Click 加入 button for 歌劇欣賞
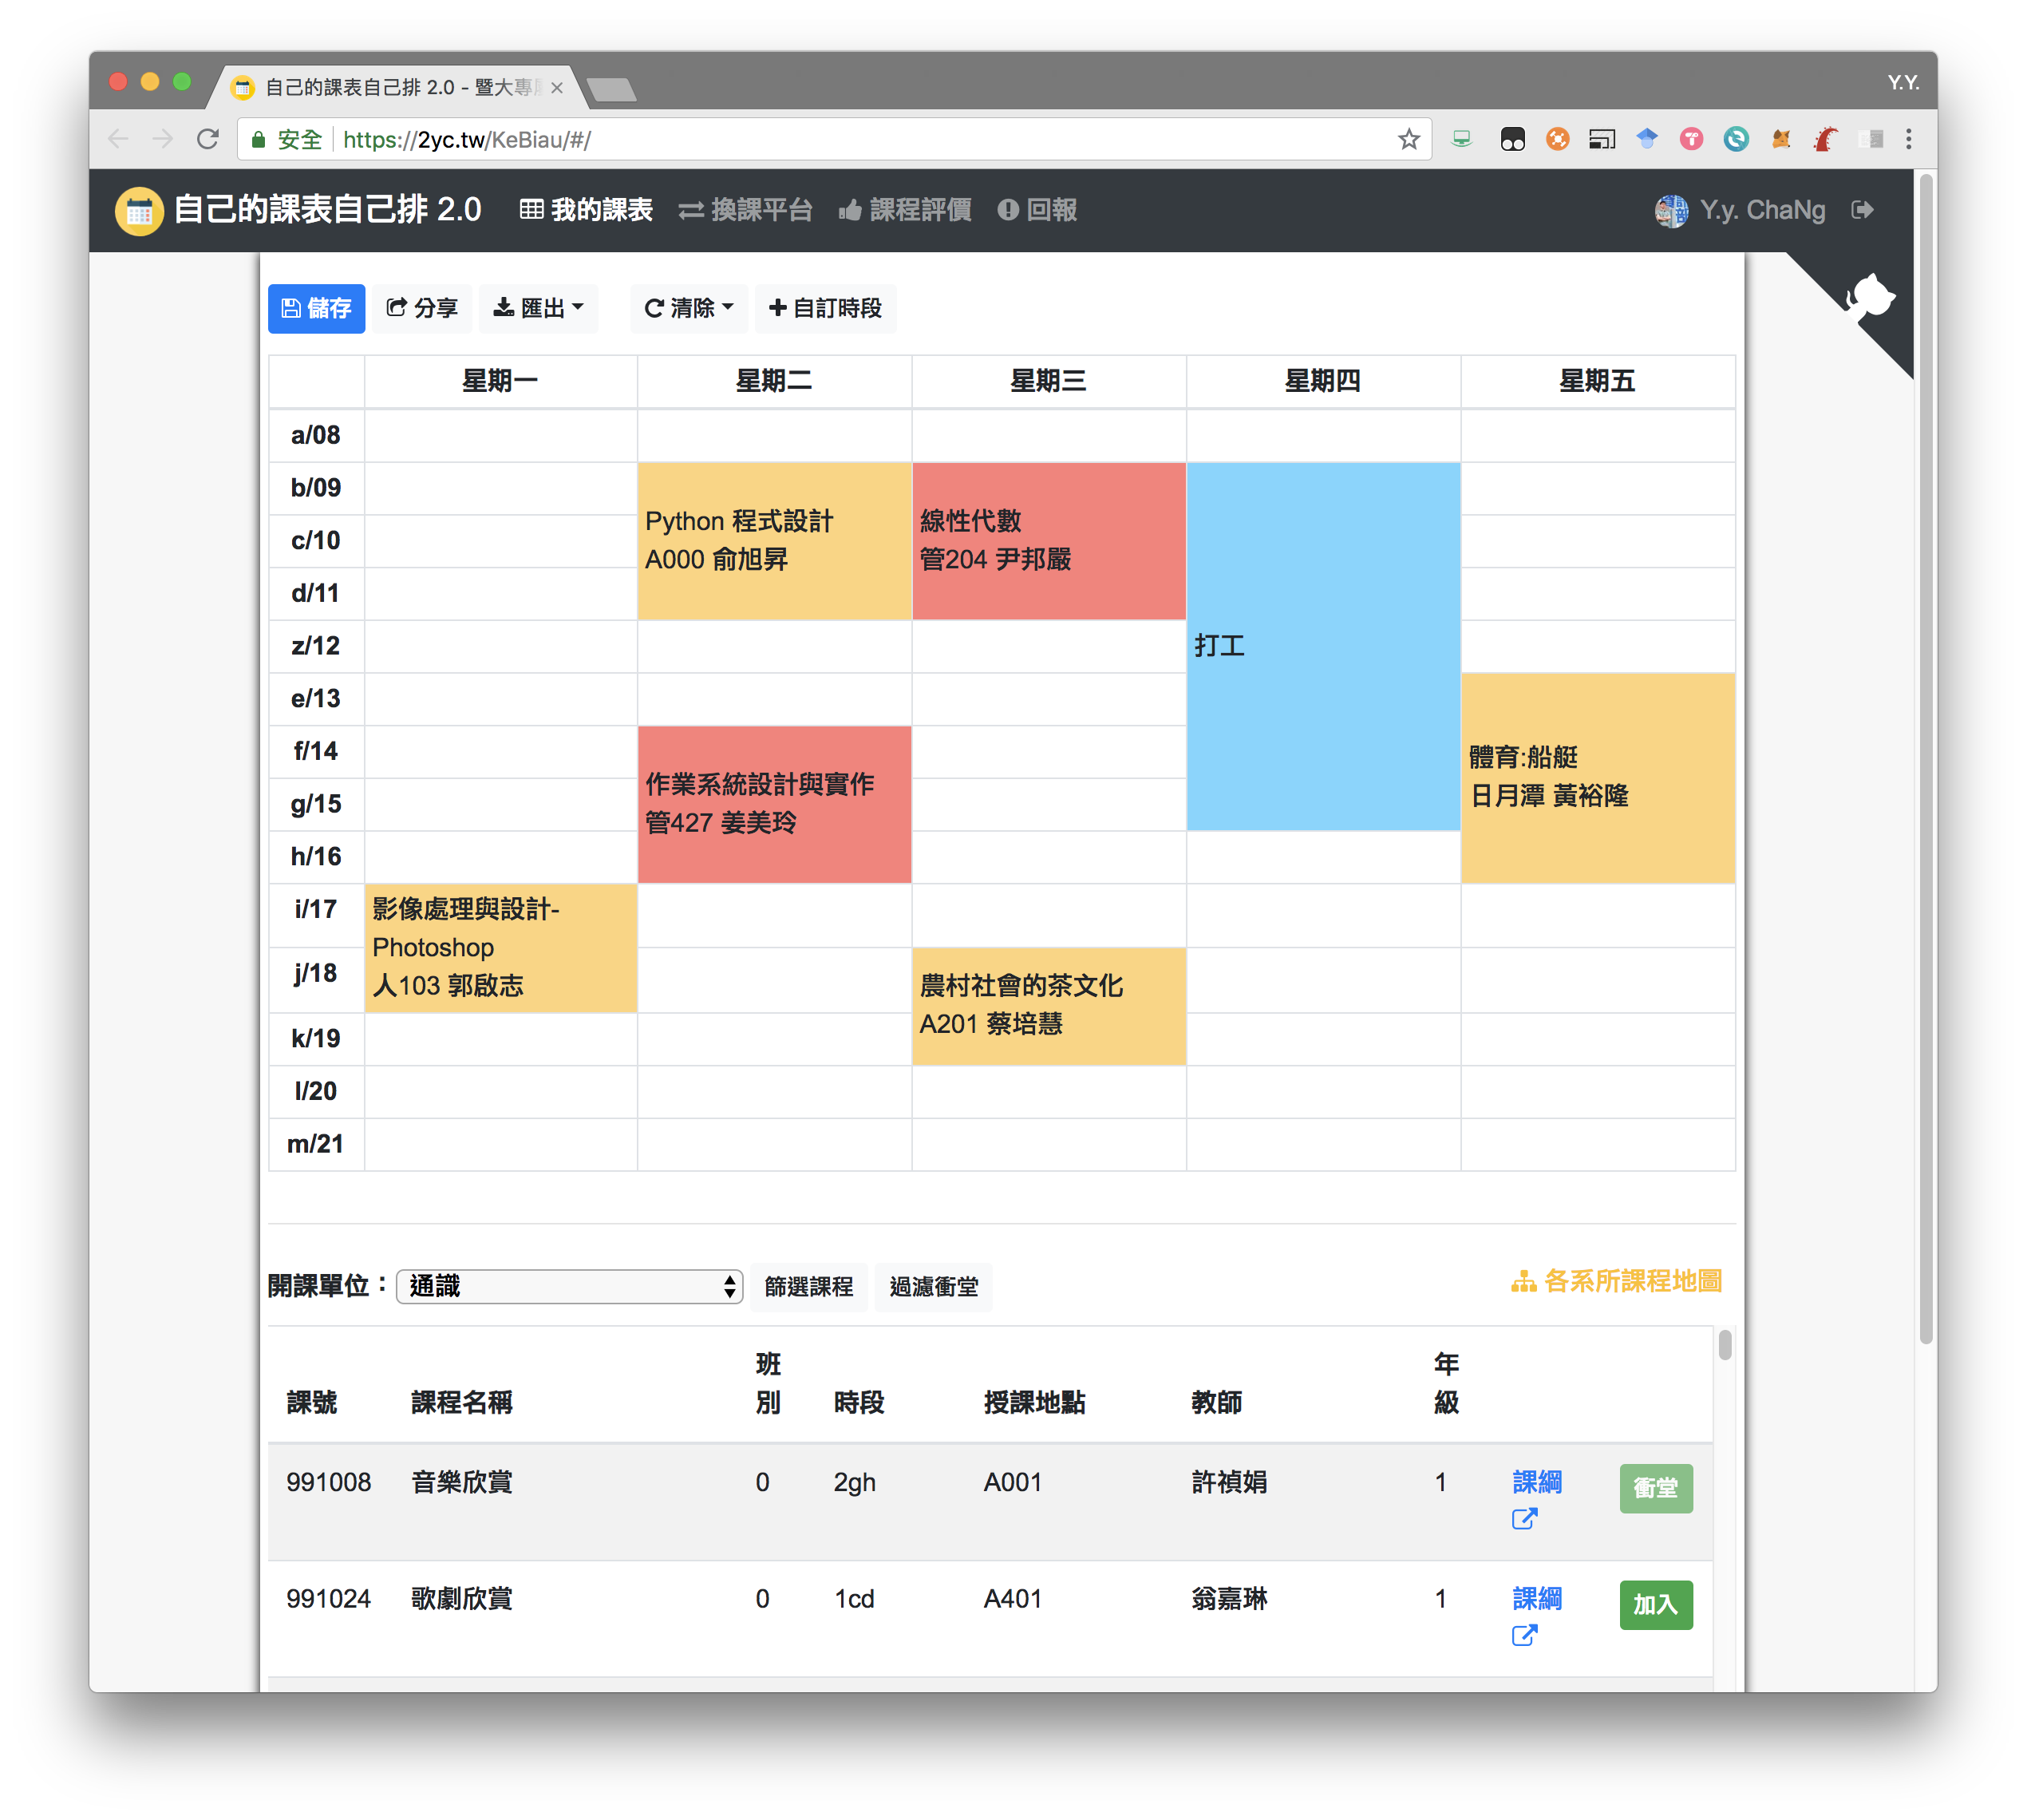 pos(1655,1604)
